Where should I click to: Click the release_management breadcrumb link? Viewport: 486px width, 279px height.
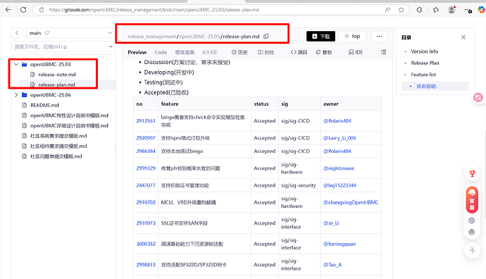[x=152, y=36]
